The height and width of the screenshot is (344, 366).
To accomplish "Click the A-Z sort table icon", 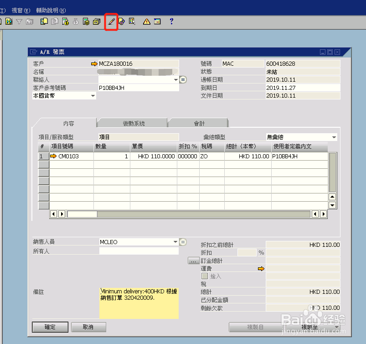I will pos(30,21).
